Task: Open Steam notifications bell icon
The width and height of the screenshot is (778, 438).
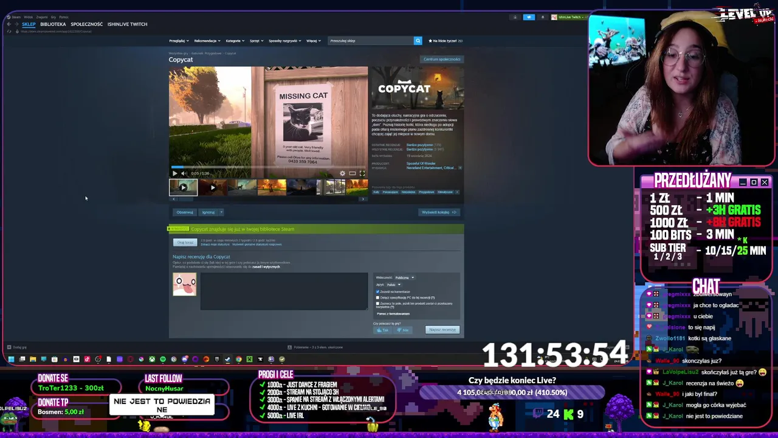Action: click(x=543, y=17)
